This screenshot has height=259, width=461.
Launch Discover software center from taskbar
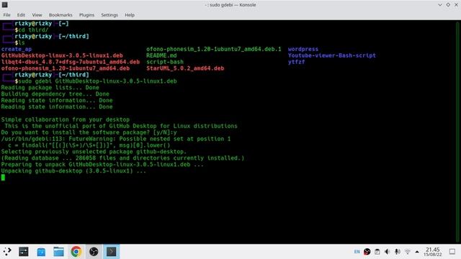pyautogui.click(x=41, y=252)
